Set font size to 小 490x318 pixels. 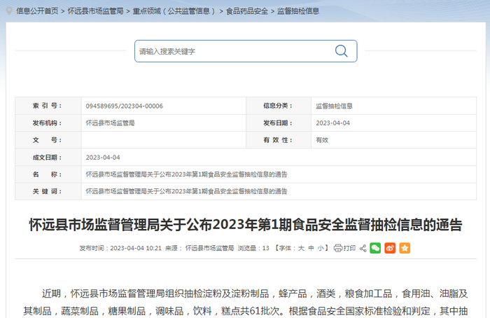click(x=321, y=248)
